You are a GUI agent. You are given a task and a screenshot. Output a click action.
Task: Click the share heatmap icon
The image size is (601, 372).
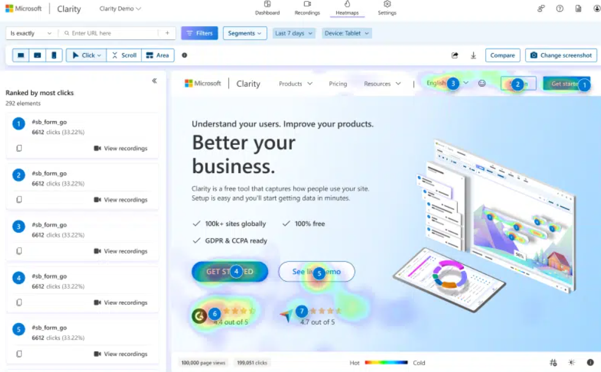click(x=455, y=55)
